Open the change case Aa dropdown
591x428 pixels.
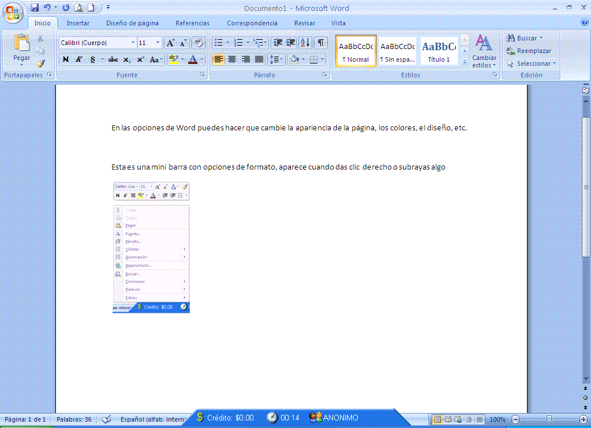coord(156,59)
